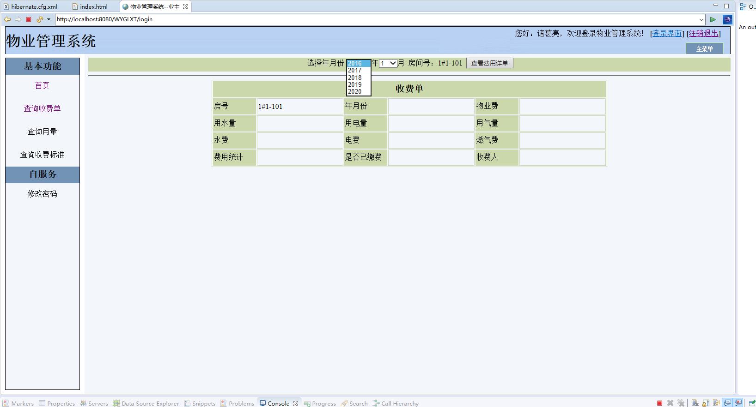Click the Clear Console icon
This screenshot has height=407, width=756.
[695, 403]
